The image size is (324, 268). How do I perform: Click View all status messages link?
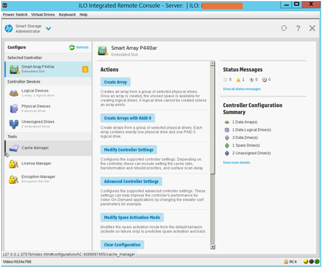click(x=242, y=89)
